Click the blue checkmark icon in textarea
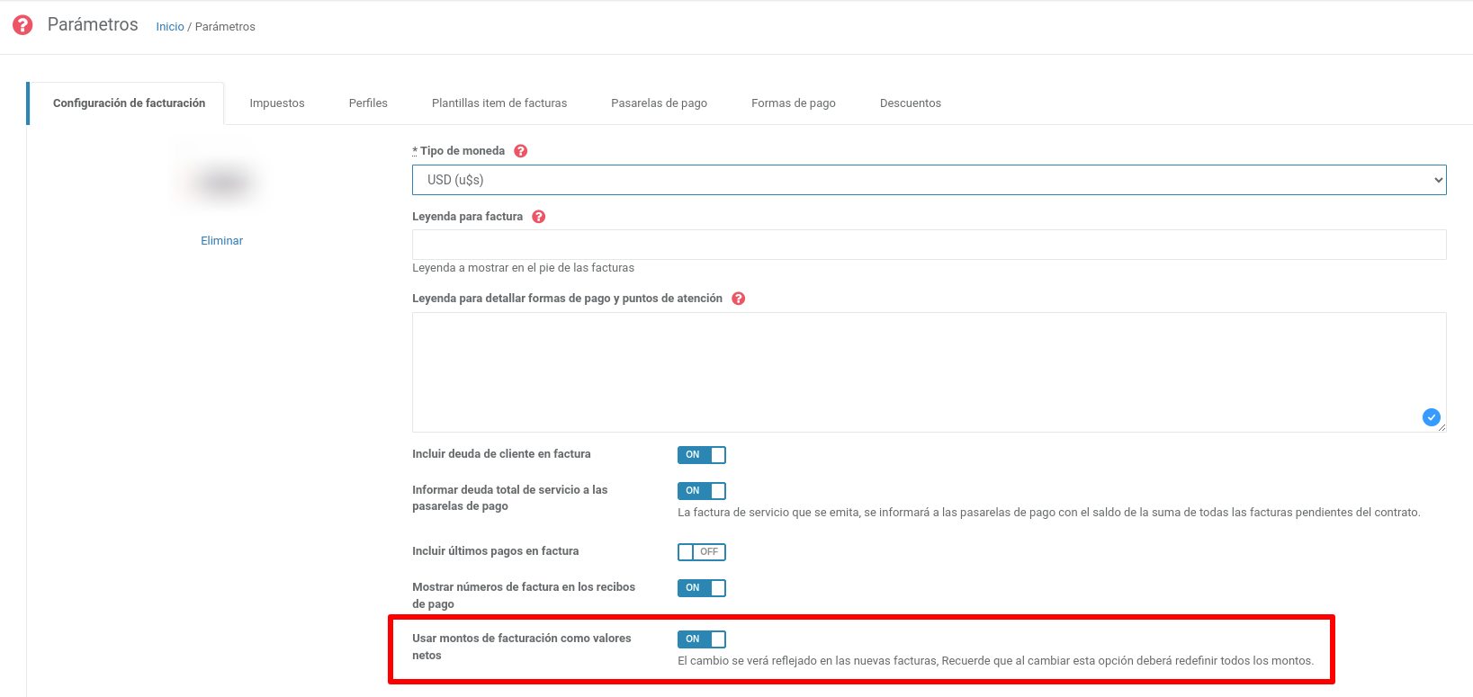Screen dimensions: 1473x697 (x=1431, y=417)
